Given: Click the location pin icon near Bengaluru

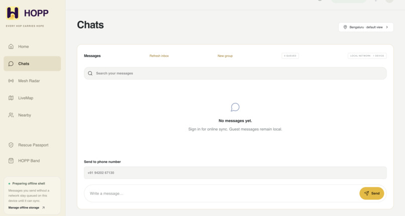Looking at the screenshot, I should coord(345,27).
